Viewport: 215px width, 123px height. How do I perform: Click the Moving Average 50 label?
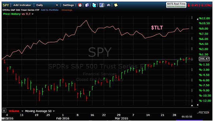click(x=38, y=111)
